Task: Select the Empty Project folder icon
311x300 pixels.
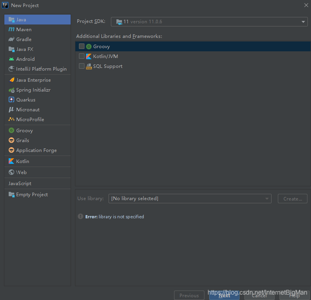Action: (11, 195)
